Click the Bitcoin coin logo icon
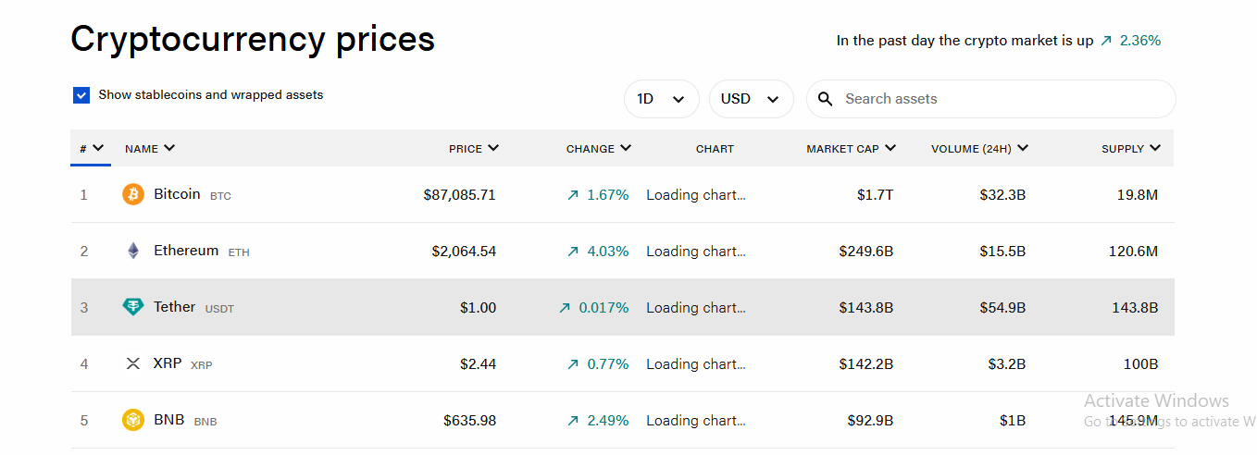This screenshot has height=455, width=1257. coord(133,194)
